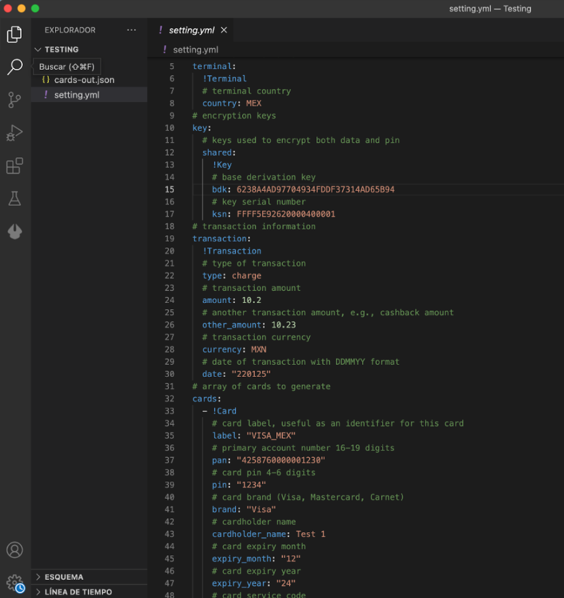Open Explorer more actions ellipsis
Image resolution: width=564 pixels, height=598 pixels.
coord(131,29)
